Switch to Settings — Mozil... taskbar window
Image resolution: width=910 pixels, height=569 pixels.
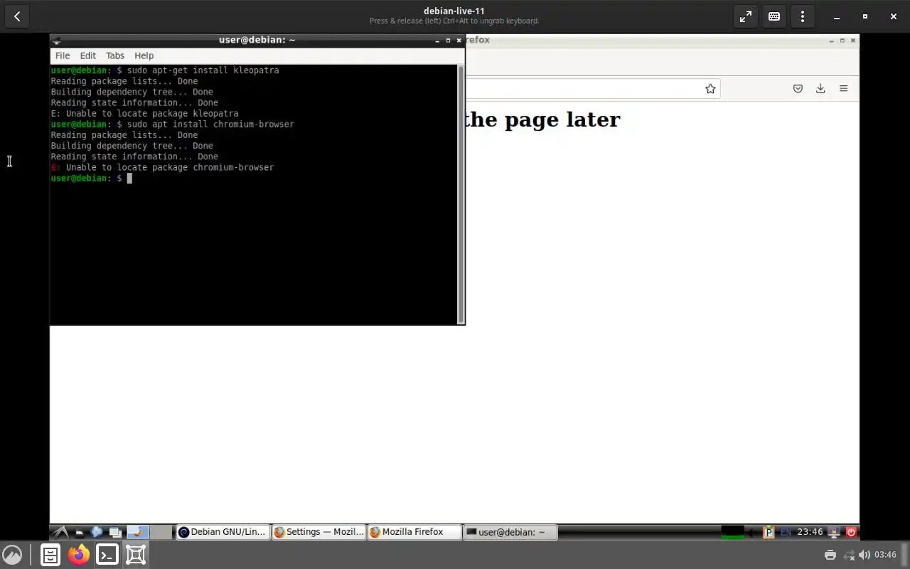[x=318, y=532]
